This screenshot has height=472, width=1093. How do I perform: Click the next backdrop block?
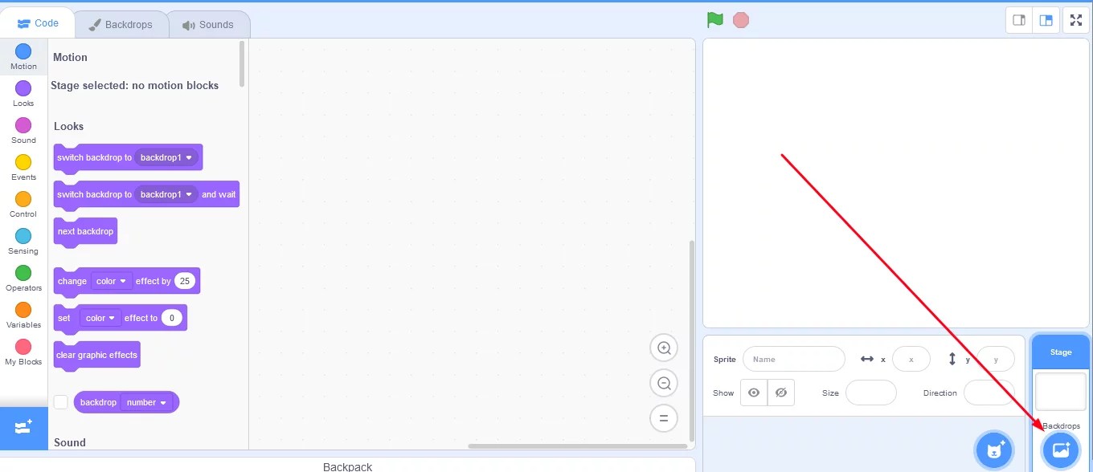(x=85, y=232)
